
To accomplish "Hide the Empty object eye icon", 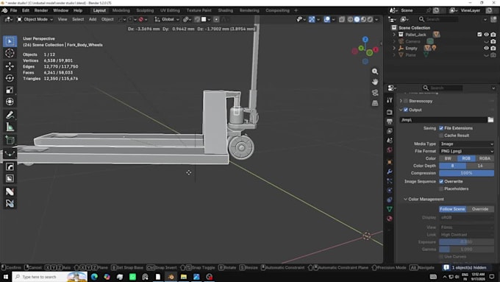I will 486,48.
